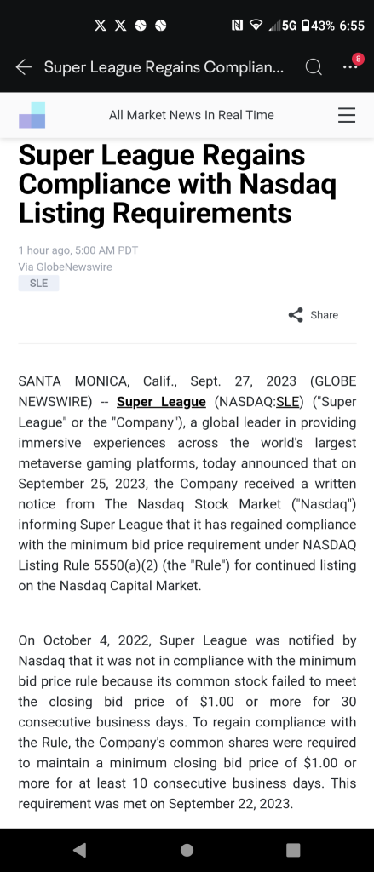The image size is (374, 872).
Task: Open the hamburger menu
Action: [x=347, y=115]
